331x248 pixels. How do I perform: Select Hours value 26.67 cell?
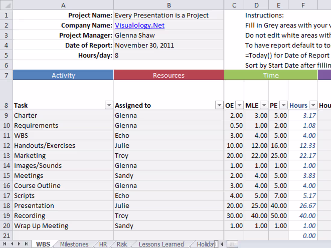point(303,206)
